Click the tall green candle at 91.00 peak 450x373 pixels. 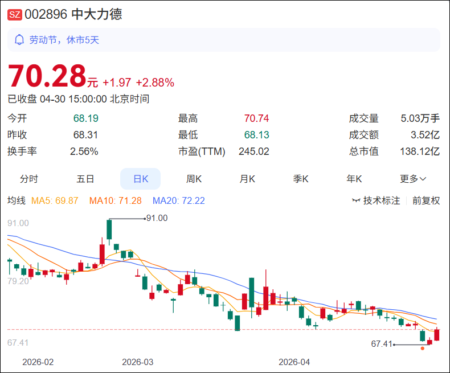[109, 229]
